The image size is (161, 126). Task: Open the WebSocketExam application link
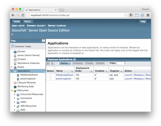click(64, 75)
